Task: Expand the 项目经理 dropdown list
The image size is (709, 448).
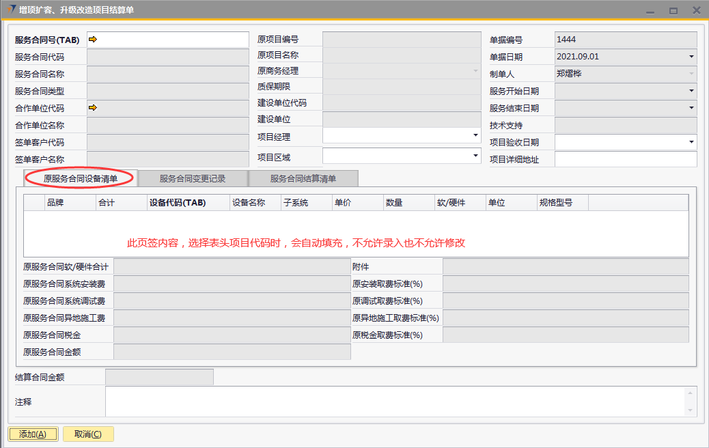Action: (x=475, y=136)
